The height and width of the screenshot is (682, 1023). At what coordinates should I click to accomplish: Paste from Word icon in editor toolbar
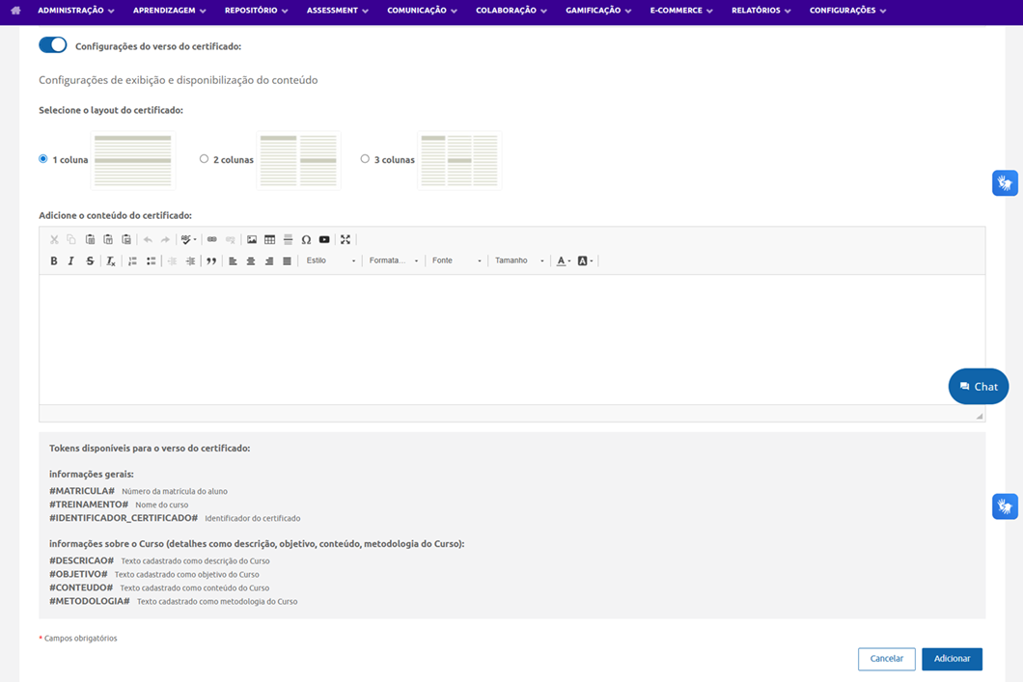[126, 240]
